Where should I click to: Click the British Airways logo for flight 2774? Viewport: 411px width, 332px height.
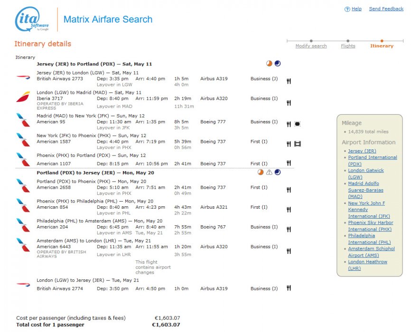point(23,285)
